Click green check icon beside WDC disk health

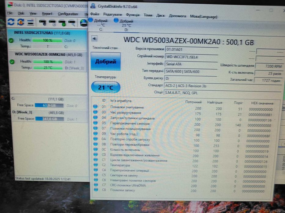12,62
